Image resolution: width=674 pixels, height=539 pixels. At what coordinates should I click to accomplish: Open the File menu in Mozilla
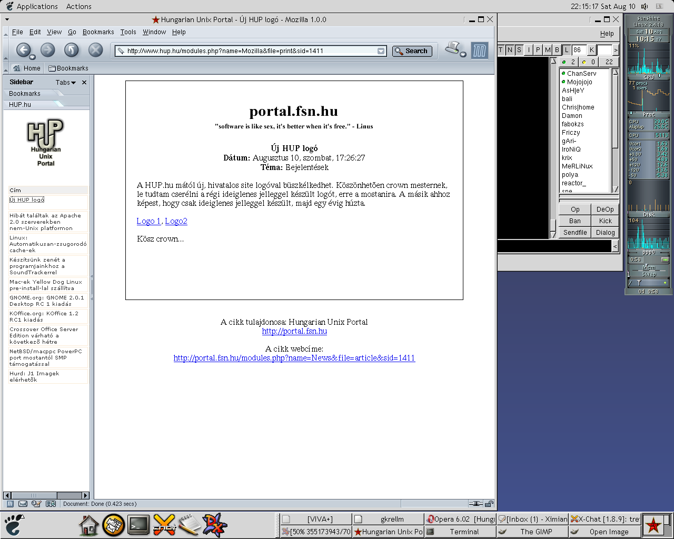[x=17, y=32]
